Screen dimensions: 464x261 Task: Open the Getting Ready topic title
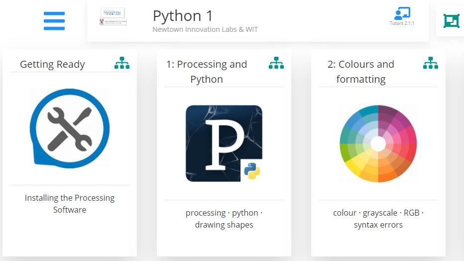point(52,64)
